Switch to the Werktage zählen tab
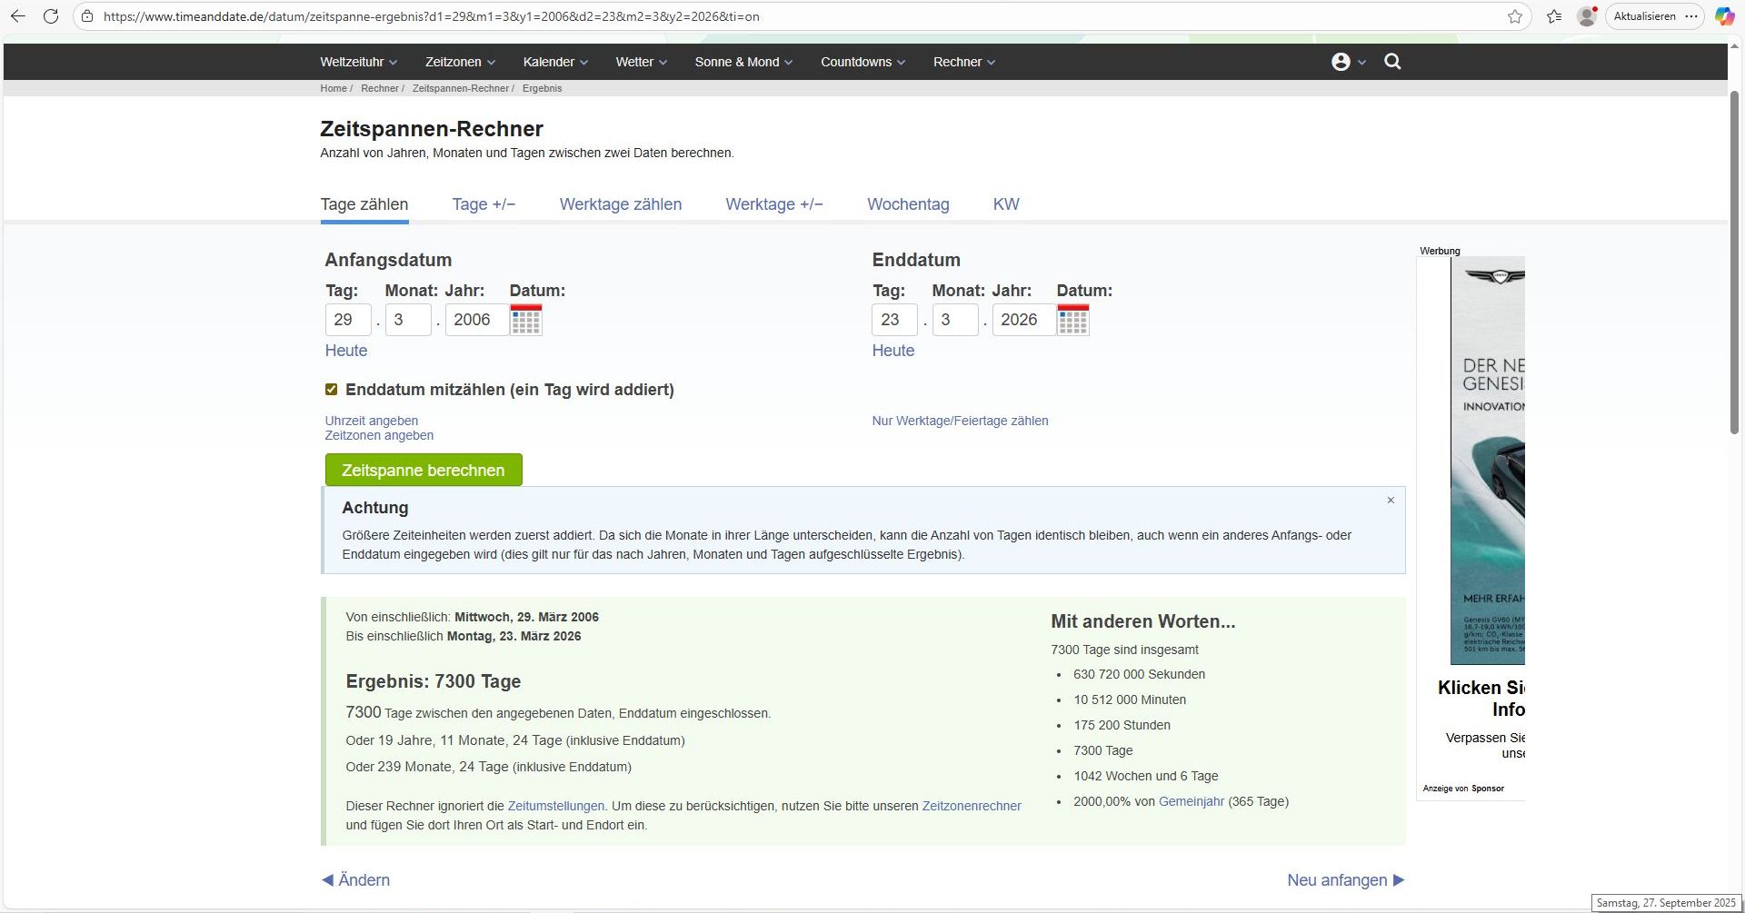The image size is (1745, 913). (x=620, y=204)
